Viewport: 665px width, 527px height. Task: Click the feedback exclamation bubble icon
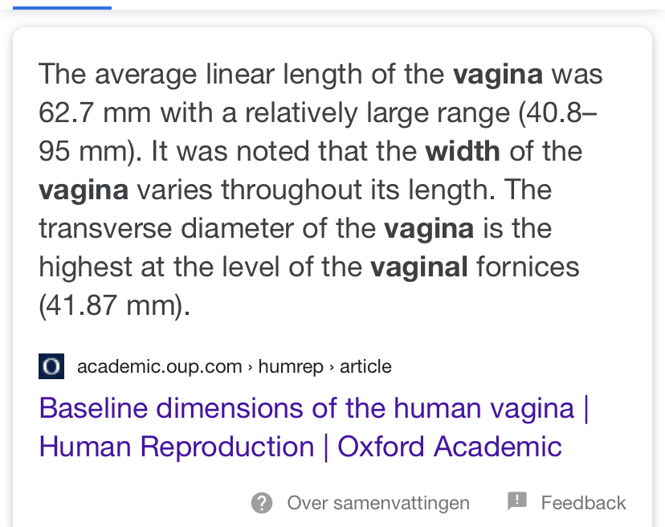(517, 502)
